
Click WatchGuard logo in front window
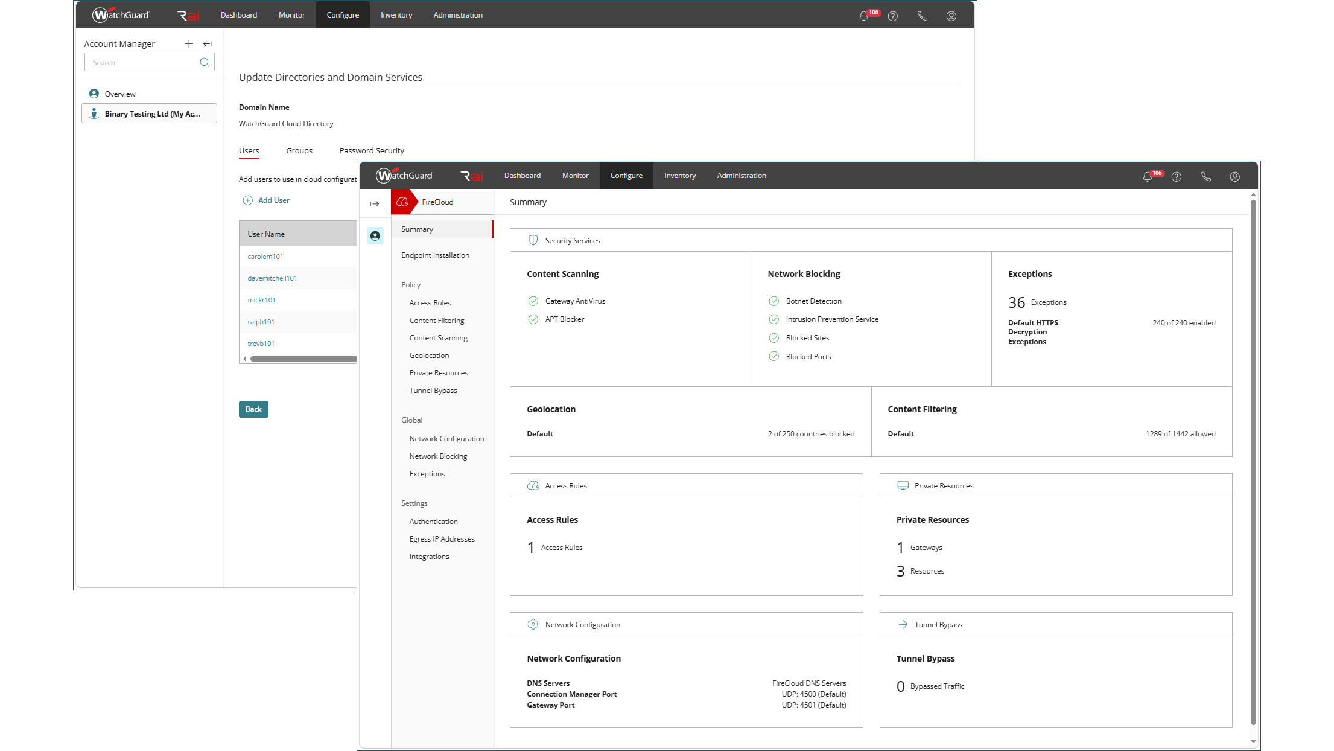(x=404, y=175)
